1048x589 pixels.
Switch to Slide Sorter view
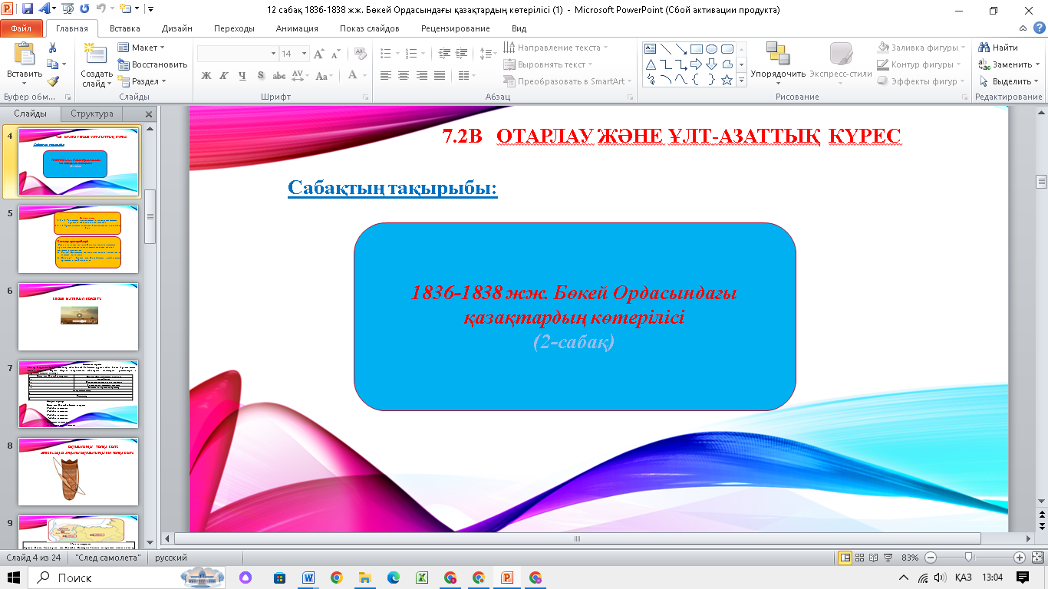pyautogui.click(x=861, y=558)
